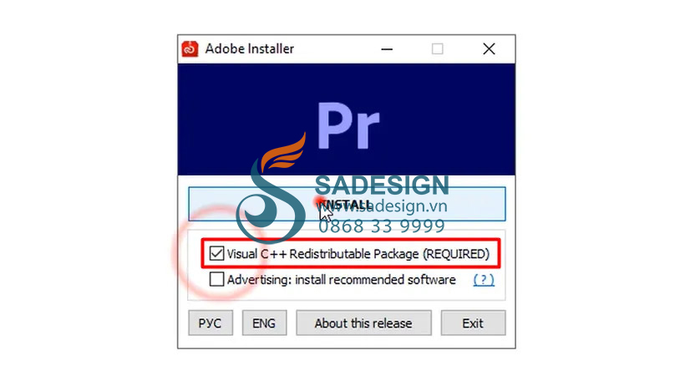Viewport: 685px width, 376px height.
Task: Minimize the Adobe Installer window
Action: click(387, 49)
